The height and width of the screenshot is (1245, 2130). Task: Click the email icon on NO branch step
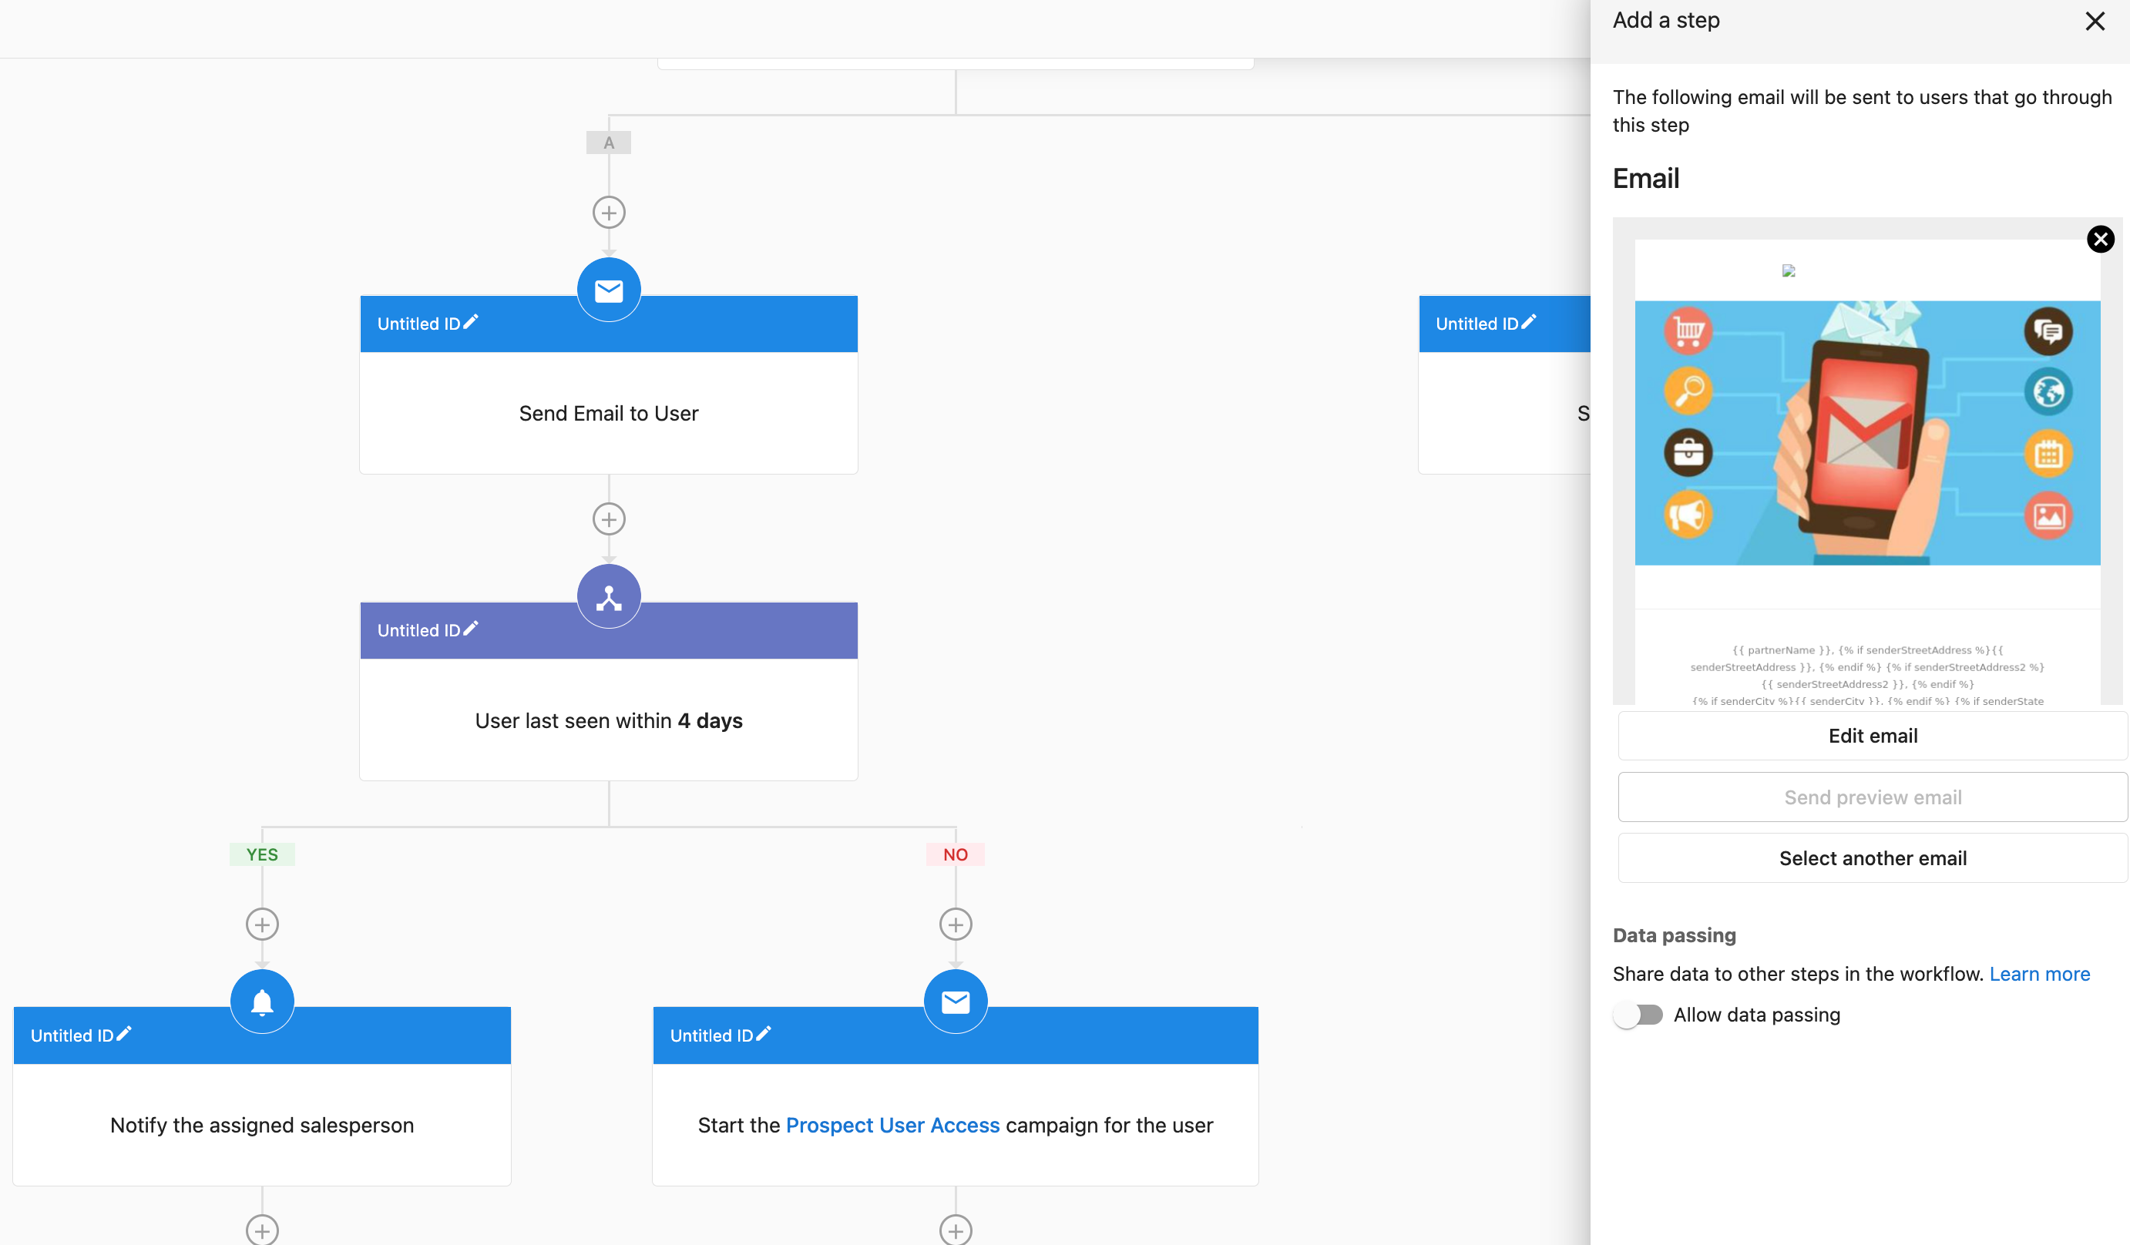click(x=956, y=1002)
